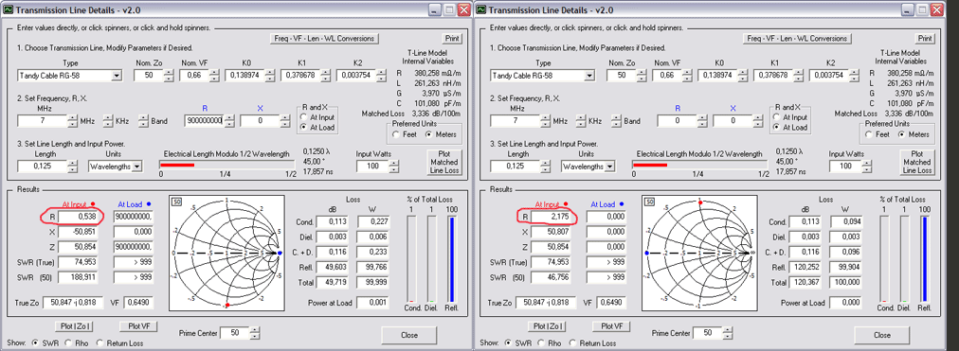Viewport: 959px width, 351px height.
Task: Click Freq-VF-Len-WL Conversions button in left window
Action: click(325, 39)
